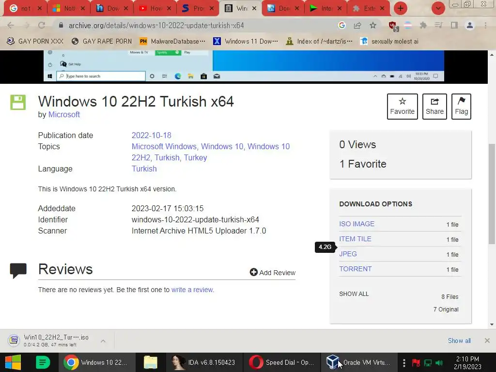496x372 pixels.
Task: Click the 2022-10-18 publication date link
Action: pyautogui.click(x=152, y=136)
